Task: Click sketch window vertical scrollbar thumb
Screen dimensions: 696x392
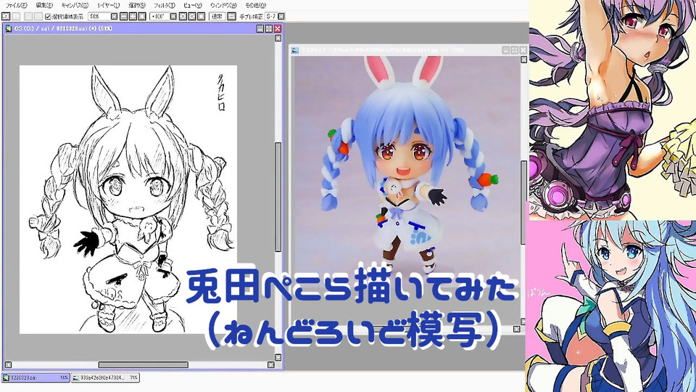Action: coord(278,197)
